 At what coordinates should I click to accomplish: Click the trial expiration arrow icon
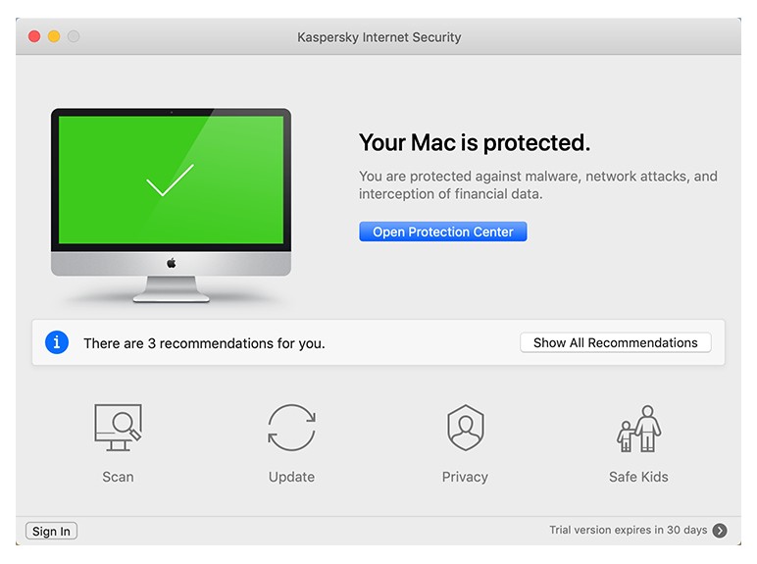point(720,531)
